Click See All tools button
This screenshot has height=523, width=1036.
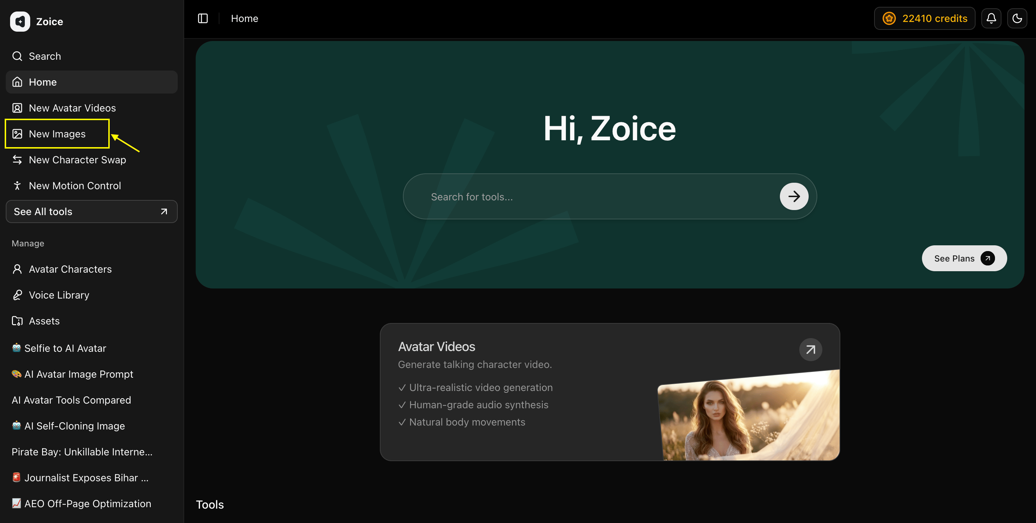point(92,212)
